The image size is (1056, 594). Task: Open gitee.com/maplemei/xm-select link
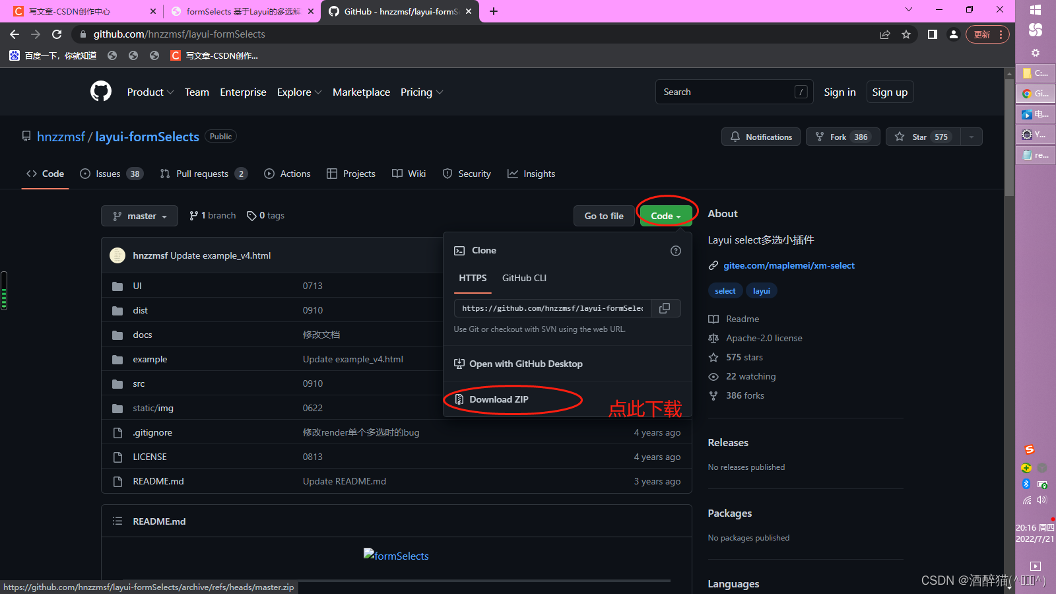point(789,265)
